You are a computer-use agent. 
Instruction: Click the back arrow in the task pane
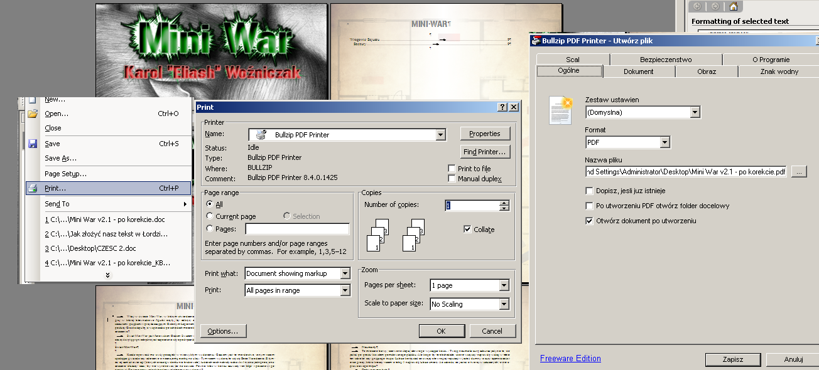click(x=697, y=6)
